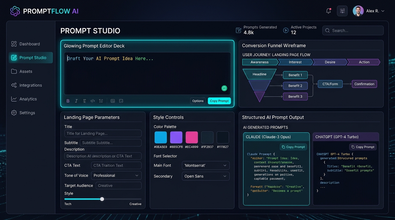Open the Tone of Voice dropdown
Viewport: 395px width, 220px height.
116,175
